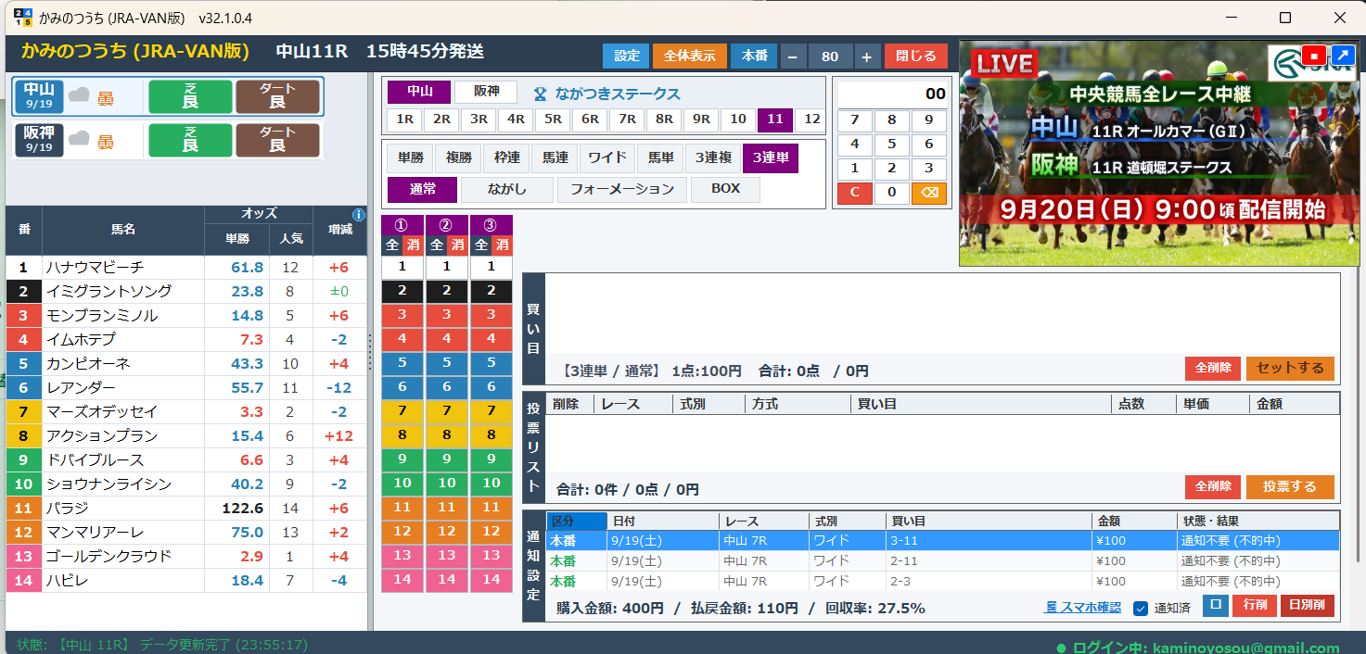Click the red C clear key
The height and width of the screenshot is (654, 1366).
854,193
